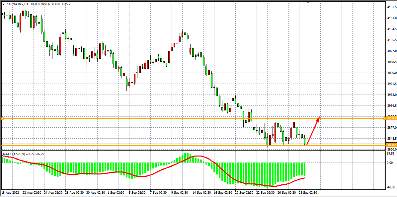This screenshot has height=197, width=397.
Task: Click the square handle on upper orange line
Action: pos(3,118)
